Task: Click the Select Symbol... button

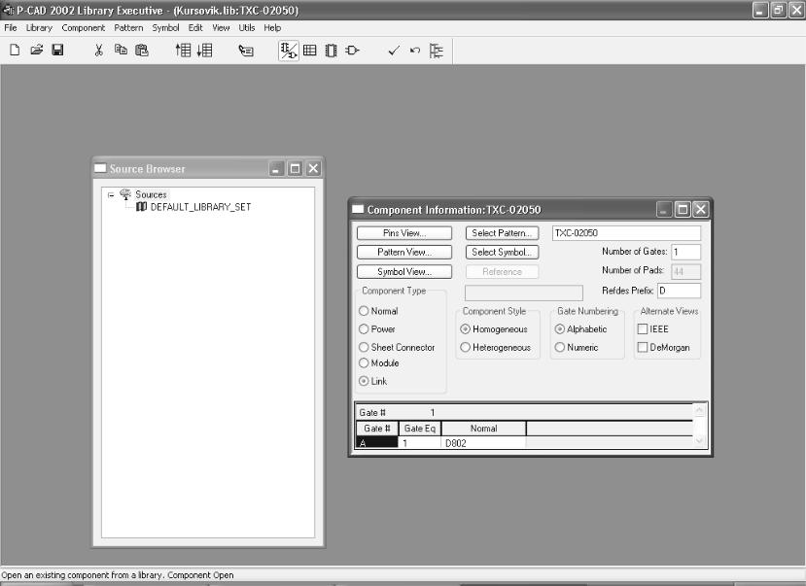Action: point(503,252)
